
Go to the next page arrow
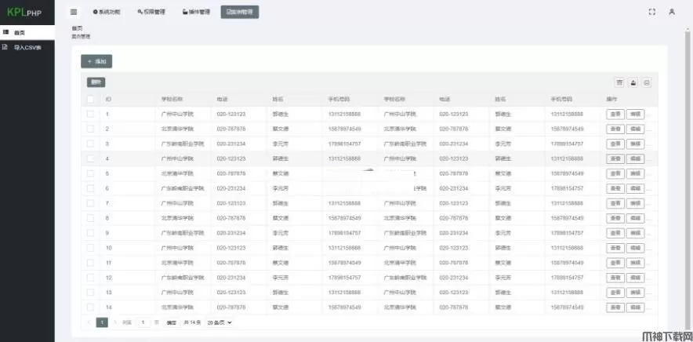point(115,322)
